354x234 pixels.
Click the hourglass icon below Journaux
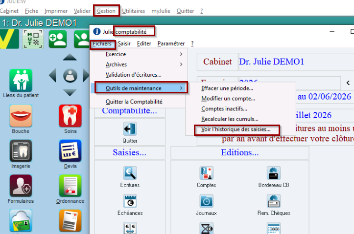pyautogui.click(x=206, y=228)
